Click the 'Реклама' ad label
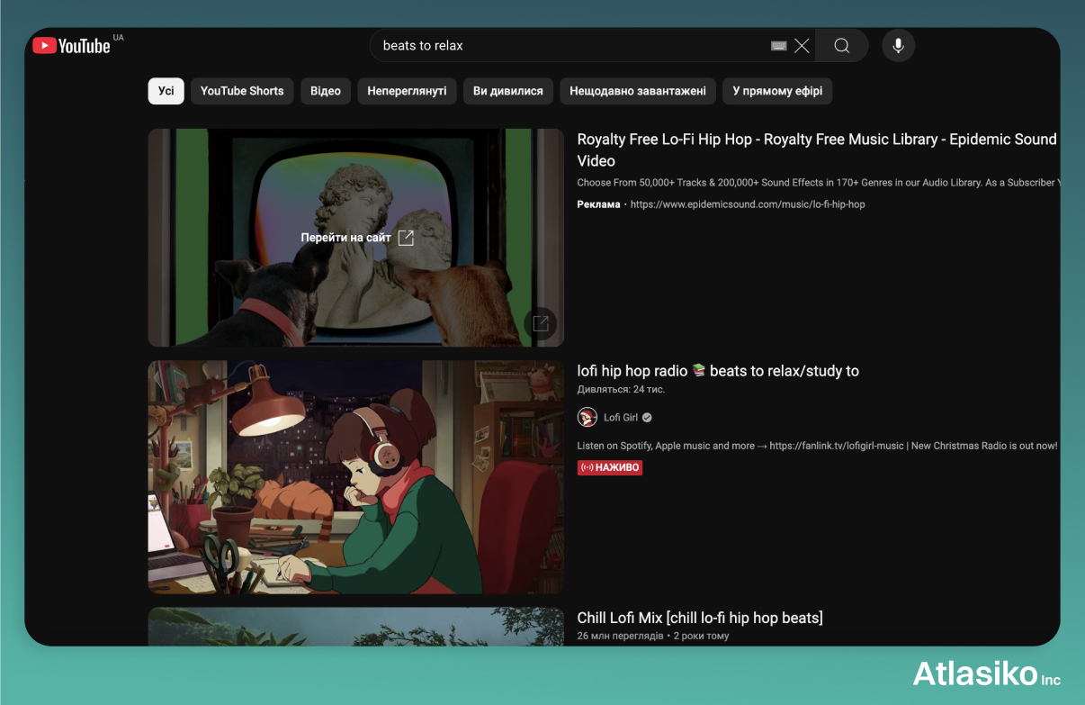The image size is (1085, 705). 599,204
